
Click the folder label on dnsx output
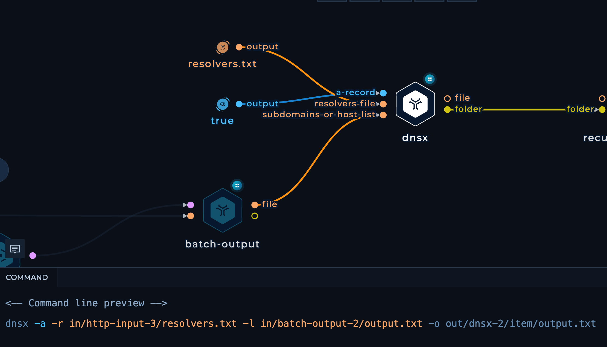click(468, 109)
